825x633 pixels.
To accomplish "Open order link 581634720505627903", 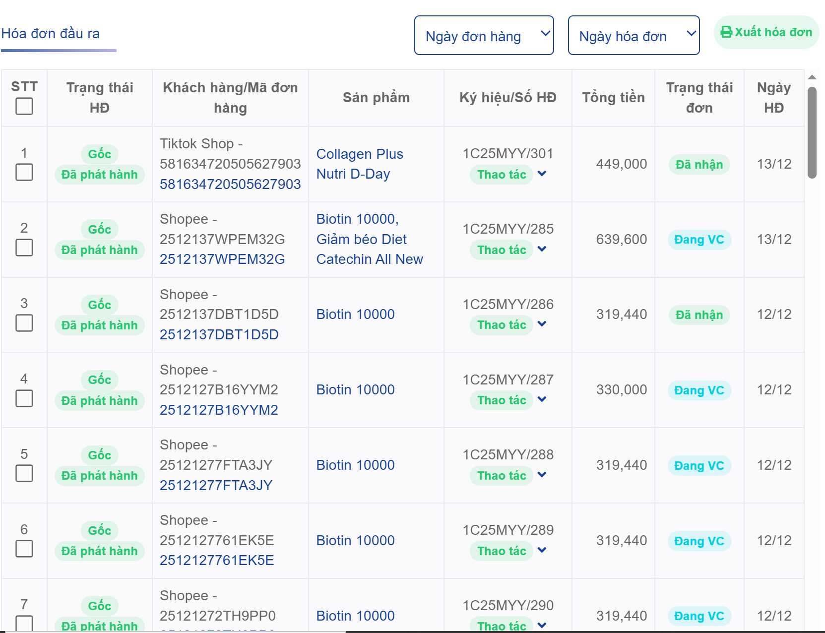I will [230, 184].
